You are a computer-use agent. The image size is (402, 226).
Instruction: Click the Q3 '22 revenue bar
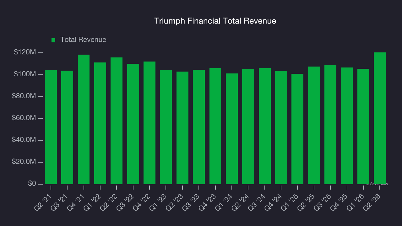[133, 124]
